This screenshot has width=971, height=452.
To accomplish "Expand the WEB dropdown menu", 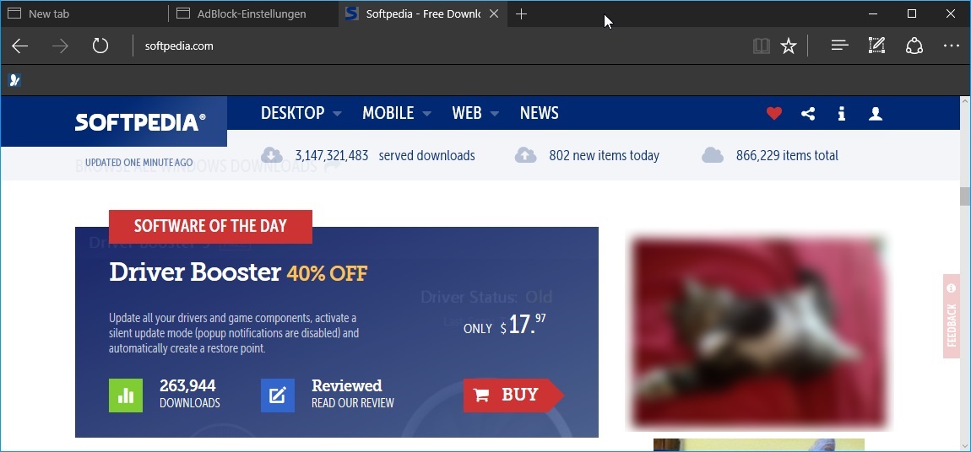I will click(475, 113).
